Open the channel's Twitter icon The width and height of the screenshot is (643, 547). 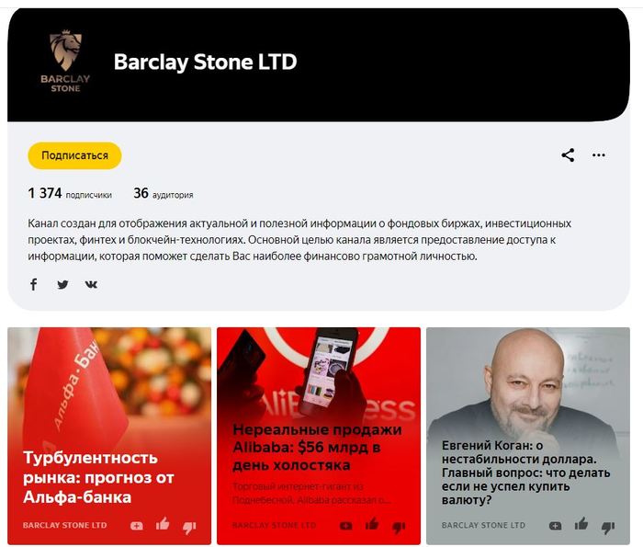coord(62,284)
